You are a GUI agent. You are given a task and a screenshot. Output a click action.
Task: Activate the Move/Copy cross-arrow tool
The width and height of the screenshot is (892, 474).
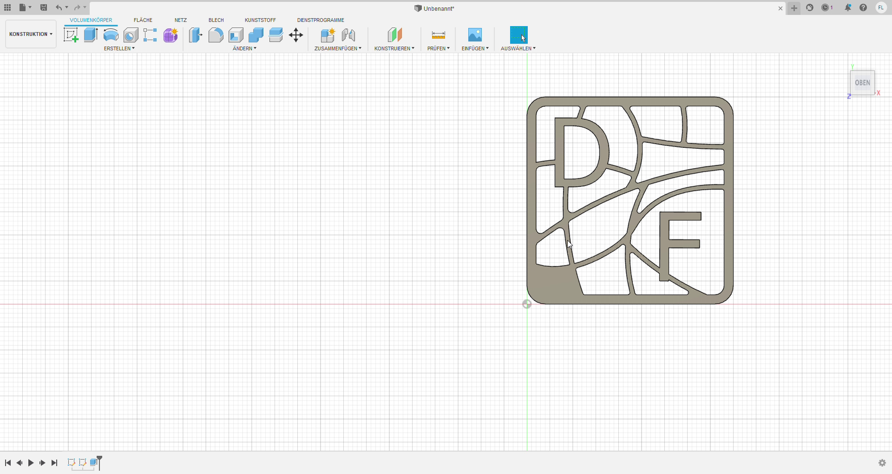(296, 35)
